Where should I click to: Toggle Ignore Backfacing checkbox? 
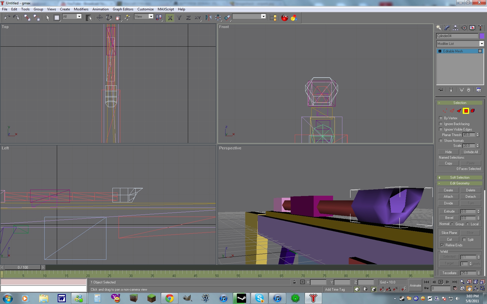pyautogui.click(x=441, y=124)
